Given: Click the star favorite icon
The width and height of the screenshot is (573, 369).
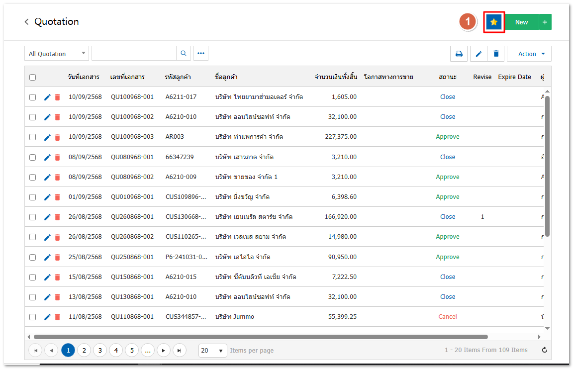Looking at the screenshot, I should click(493, 22).
